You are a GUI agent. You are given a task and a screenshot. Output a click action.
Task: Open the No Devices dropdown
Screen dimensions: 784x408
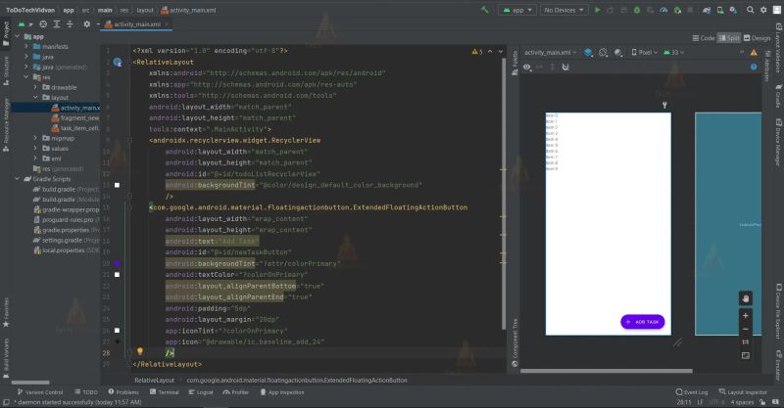tap(564, 10)
